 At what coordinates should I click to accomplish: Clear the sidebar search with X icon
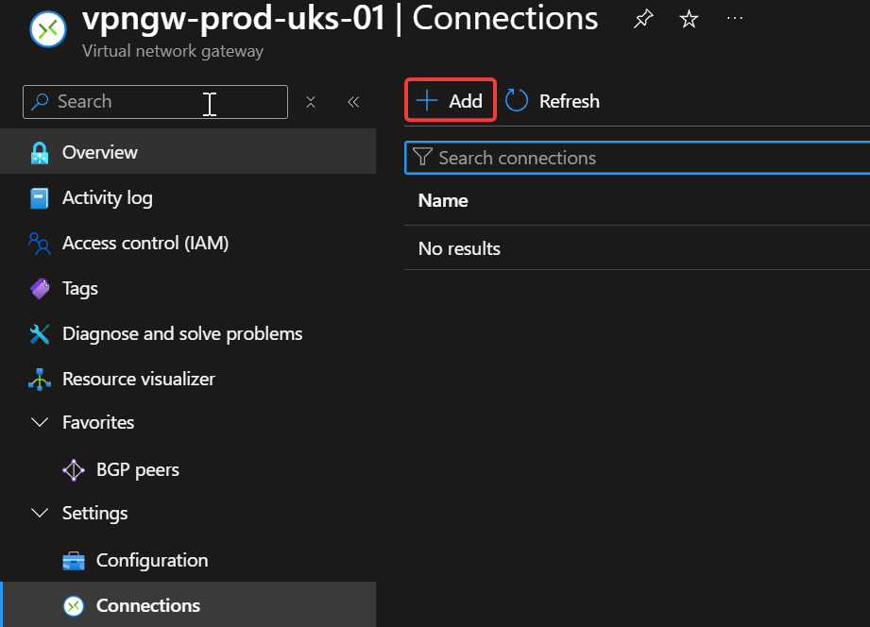coord(311,102)
